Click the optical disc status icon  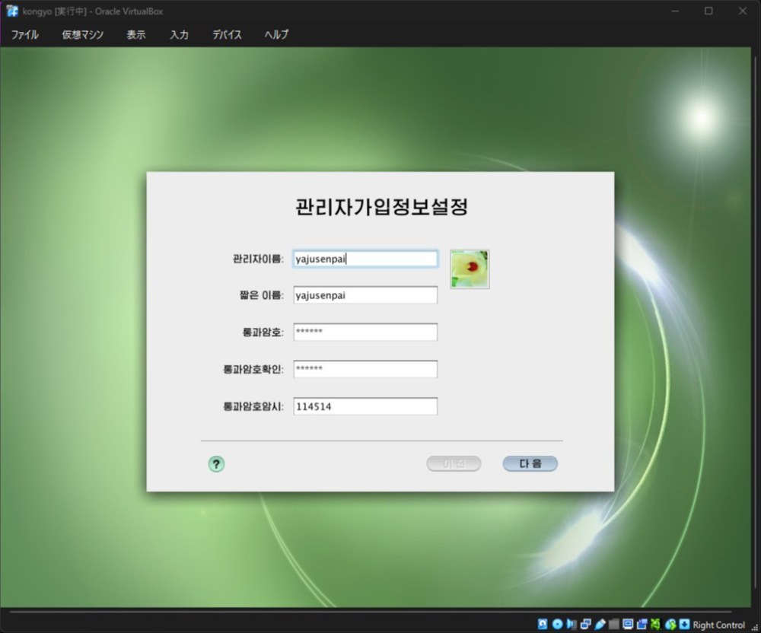click(557, 625)
